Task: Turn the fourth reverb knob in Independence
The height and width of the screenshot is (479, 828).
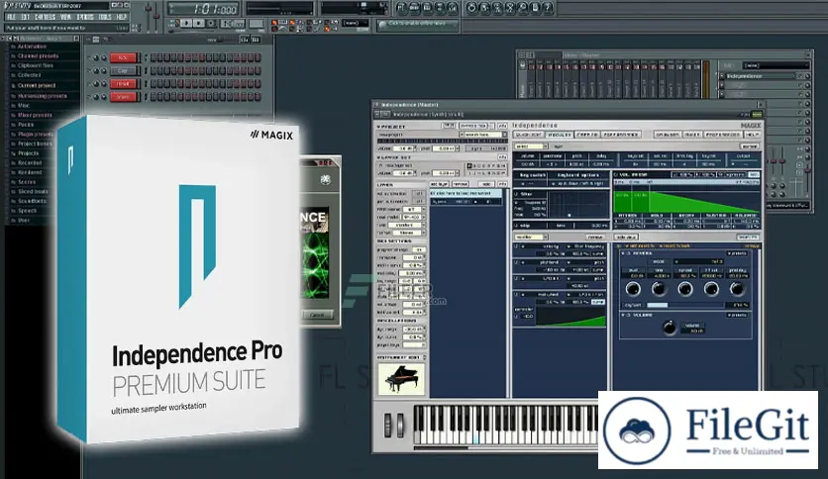Action: [711, 289]
